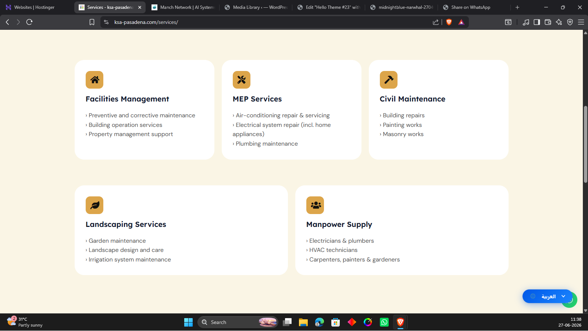The height and width of the screenshot is (331, 588).
Task: Open the weather widget showing 31°C
Action: (x=25, y=322)
